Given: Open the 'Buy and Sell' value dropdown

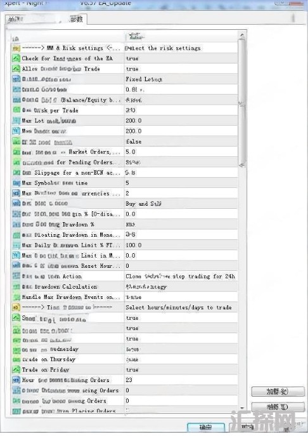Looking at the screenshot, I should point(181,204).
